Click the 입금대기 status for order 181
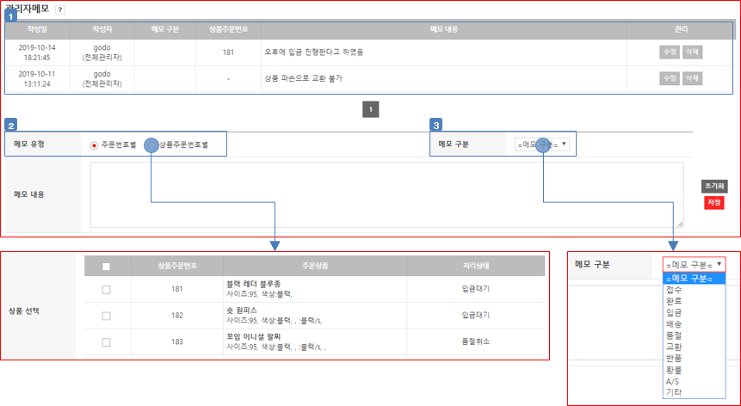The height and width of the screenshot is (406, 741). point(475,289)
